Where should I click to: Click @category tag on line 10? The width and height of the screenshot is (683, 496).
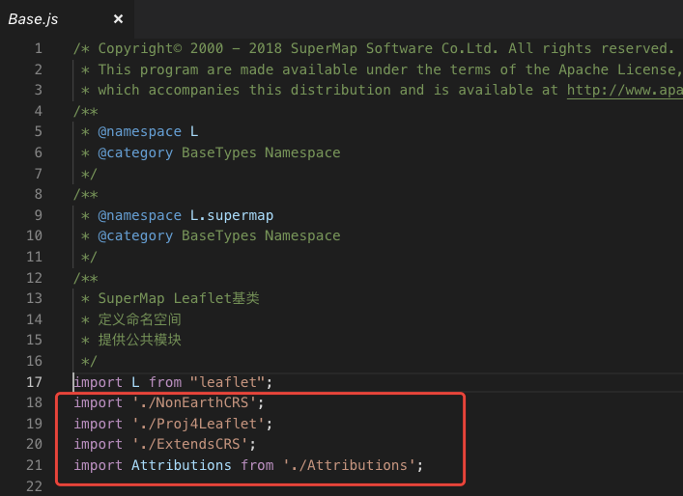pos(135,235)
